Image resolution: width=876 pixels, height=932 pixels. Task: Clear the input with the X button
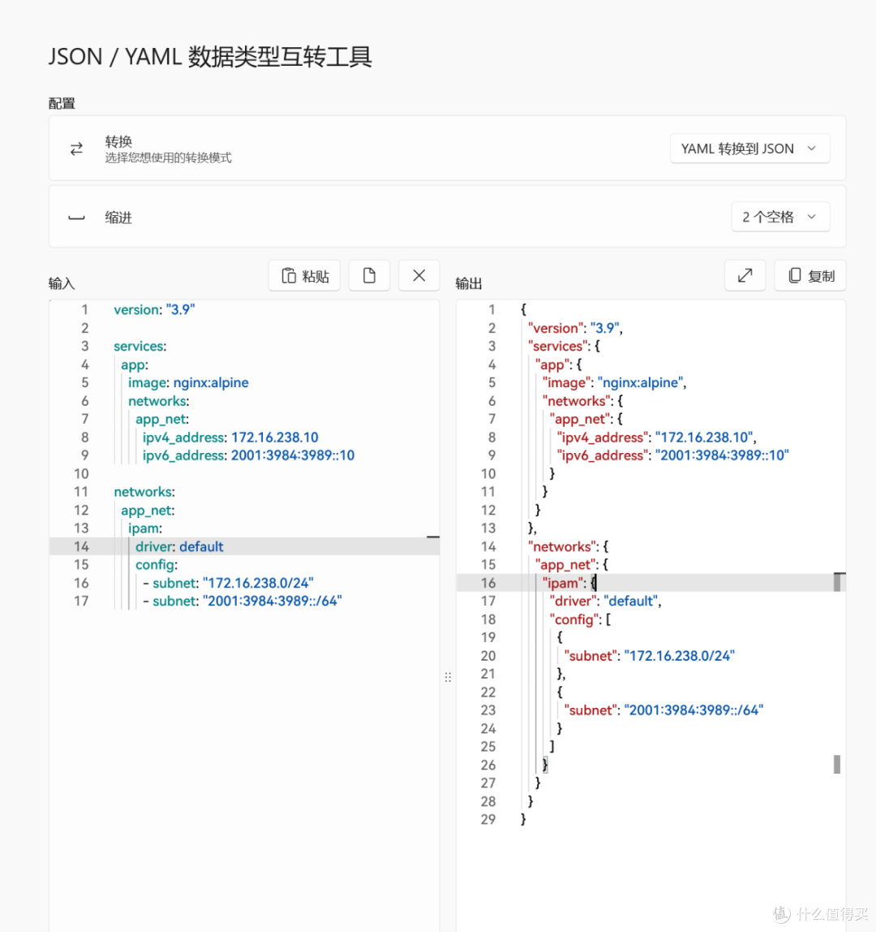point(419,276)
